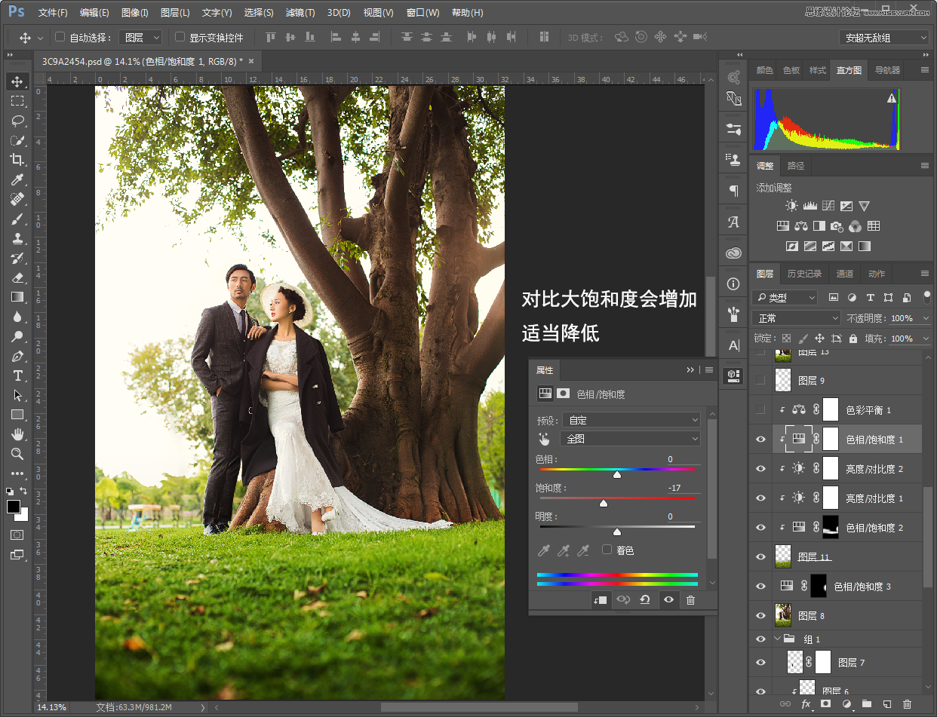
Task: Switch to the 通道 tab
Action: pyautogui.click(x=845, y=274)
